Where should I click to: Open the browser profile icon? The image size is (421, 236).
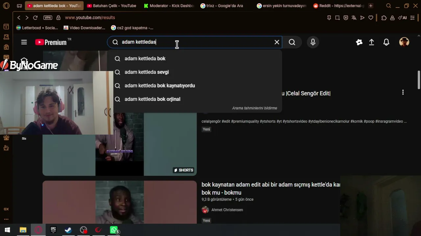point(392,18)
